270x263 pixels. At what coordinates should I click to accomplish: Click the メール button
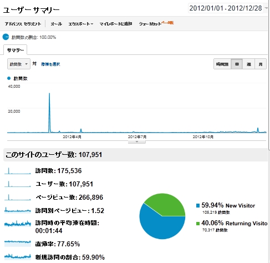(56, 24)
